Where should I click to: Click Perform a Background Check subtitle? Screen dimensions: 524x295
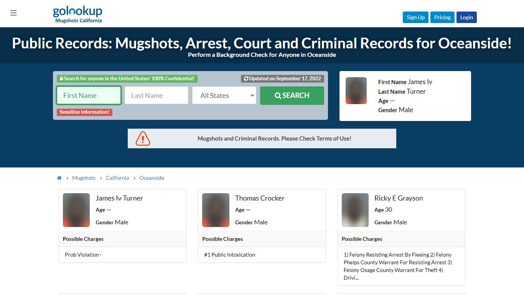coord(262,55)
